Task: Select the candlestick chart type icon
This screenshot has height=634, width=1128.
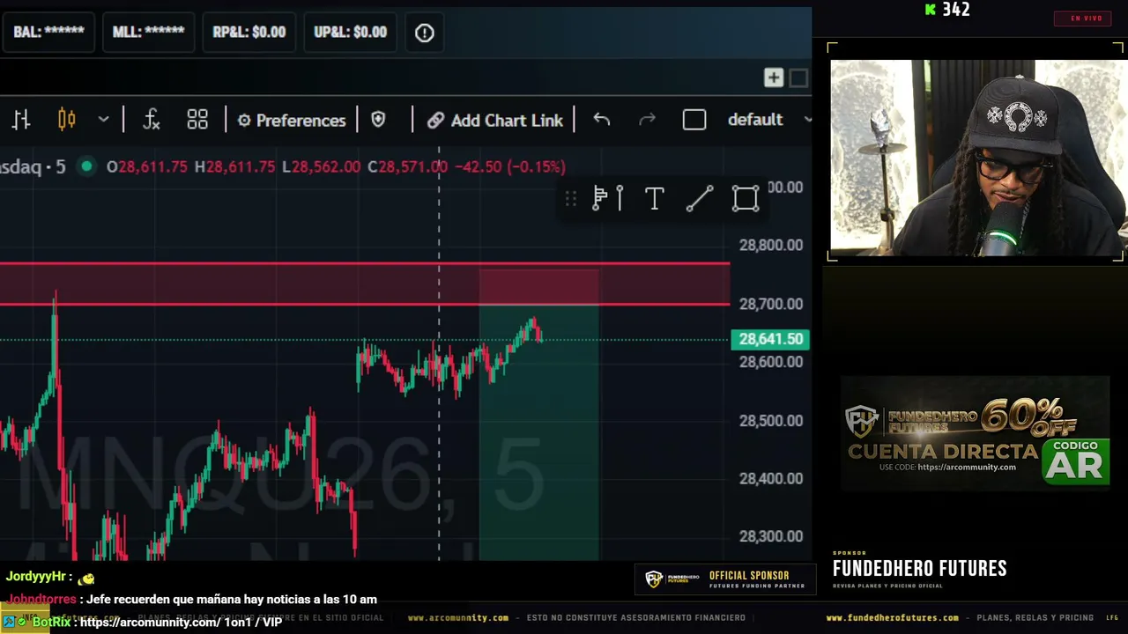Action: pyautogui.click(x=67, y=120)
